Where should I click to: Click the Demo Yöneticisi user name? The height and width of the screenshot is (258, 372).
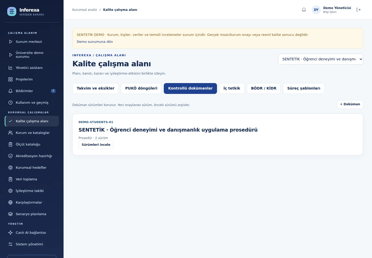click(x=337, y=8)
